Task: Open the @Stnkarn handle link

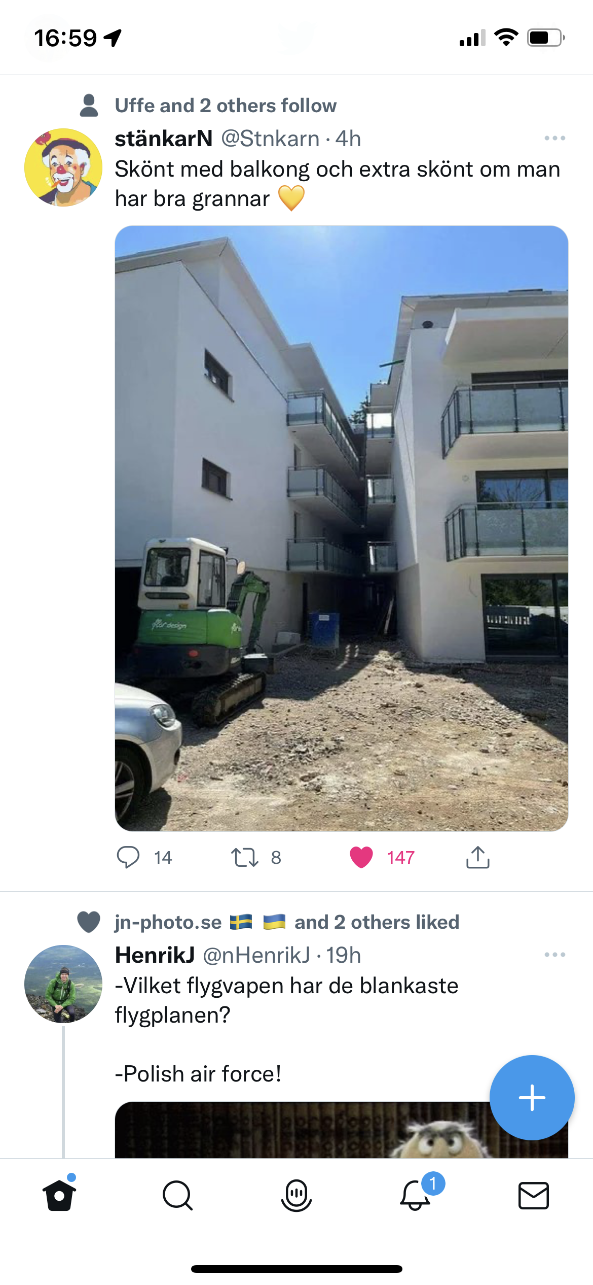Action: (x=270, y=138)
